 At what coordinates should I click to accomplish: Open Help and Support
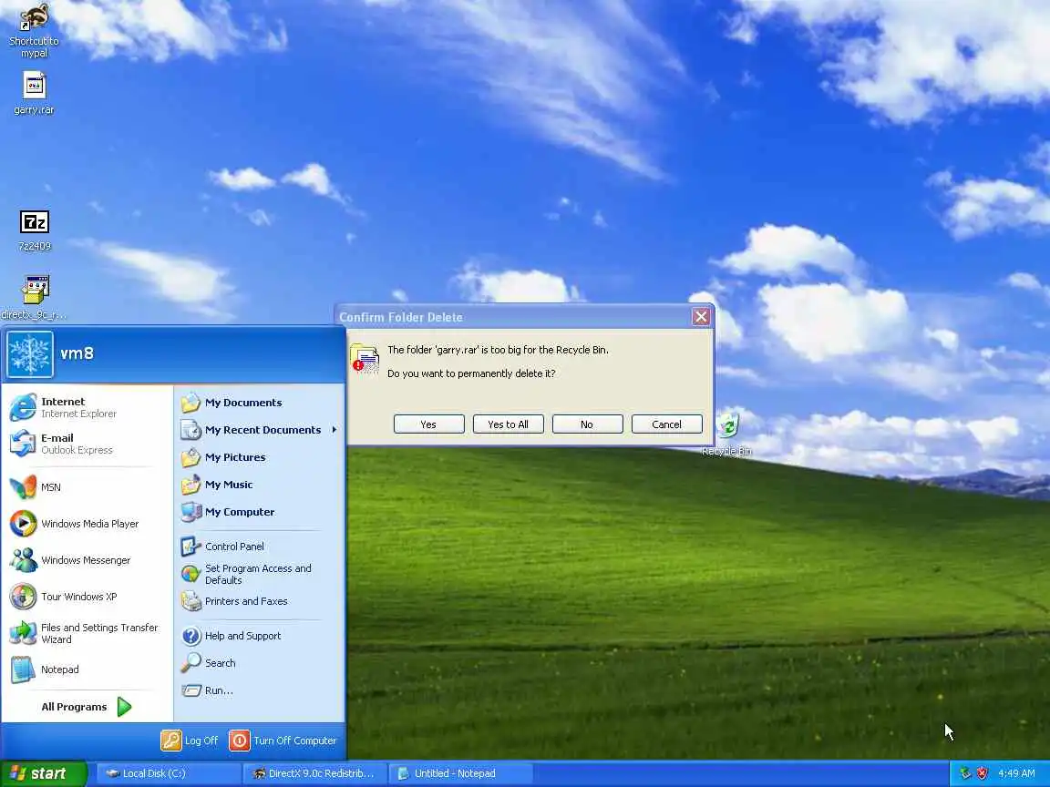pos(259,636)
